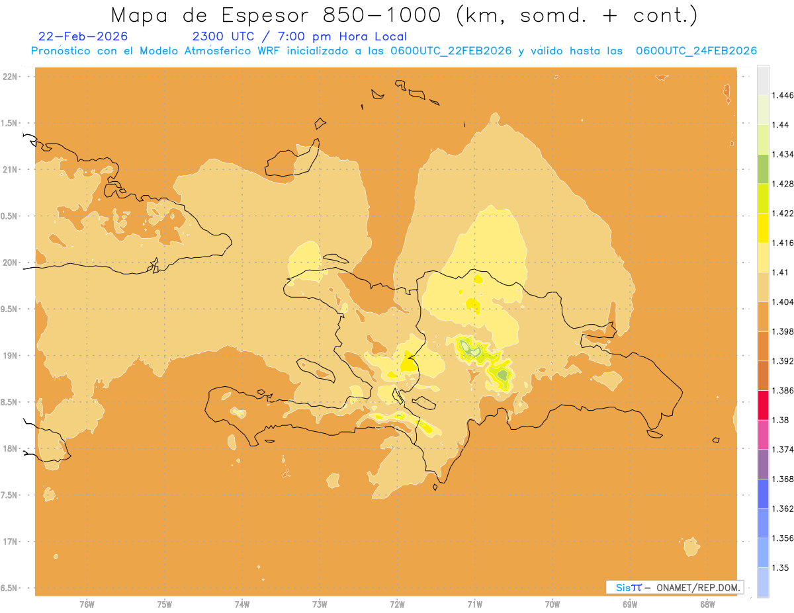Screen dimensions: 794x613
Task: Click the valid-until time '0600UTC_24FEB2026'
Action: [696, 51]
